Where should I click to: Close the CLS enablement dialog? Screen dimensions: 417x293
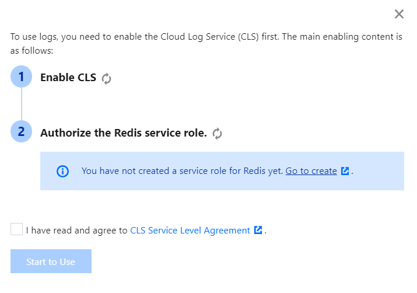coord(399,14)
